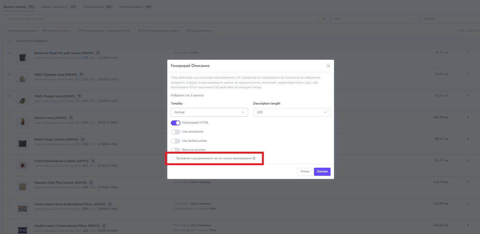Enable the Remove accents switch
This screenshot has width=480, height=234.
click(175, 150)
